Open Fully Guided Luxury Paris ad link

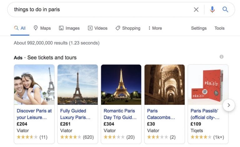pyautogui.click(x=75, y=114)
